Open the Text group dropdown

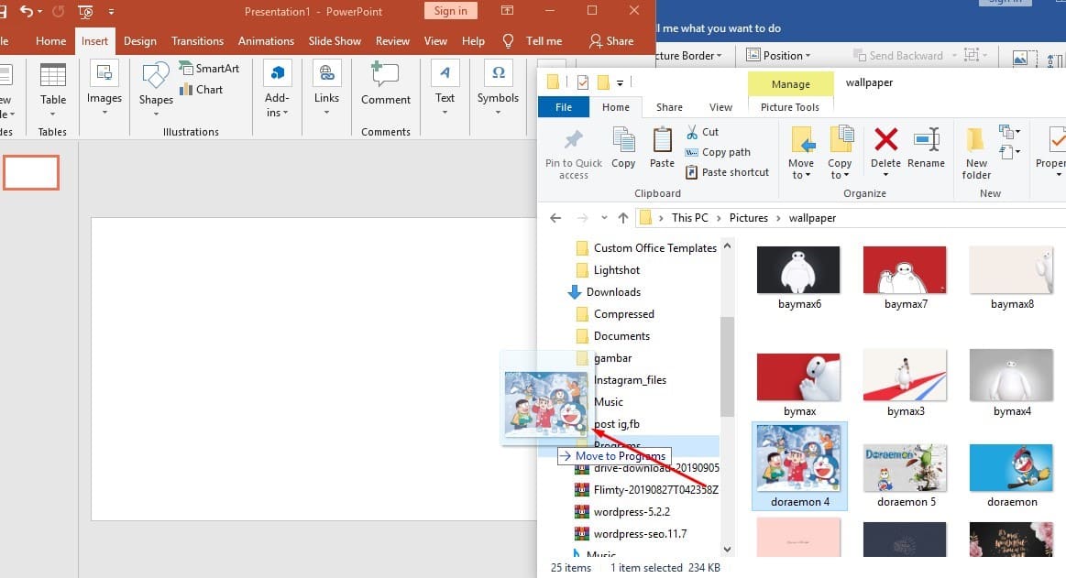[445, 89]
